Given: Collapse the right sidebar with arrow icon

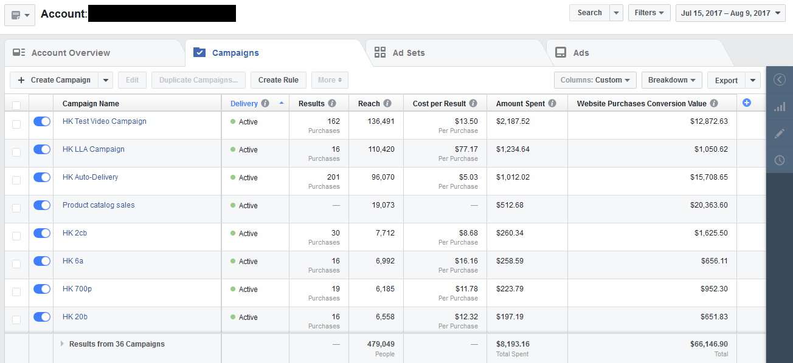Looking at the screenshot, I should tap(779, 80).
